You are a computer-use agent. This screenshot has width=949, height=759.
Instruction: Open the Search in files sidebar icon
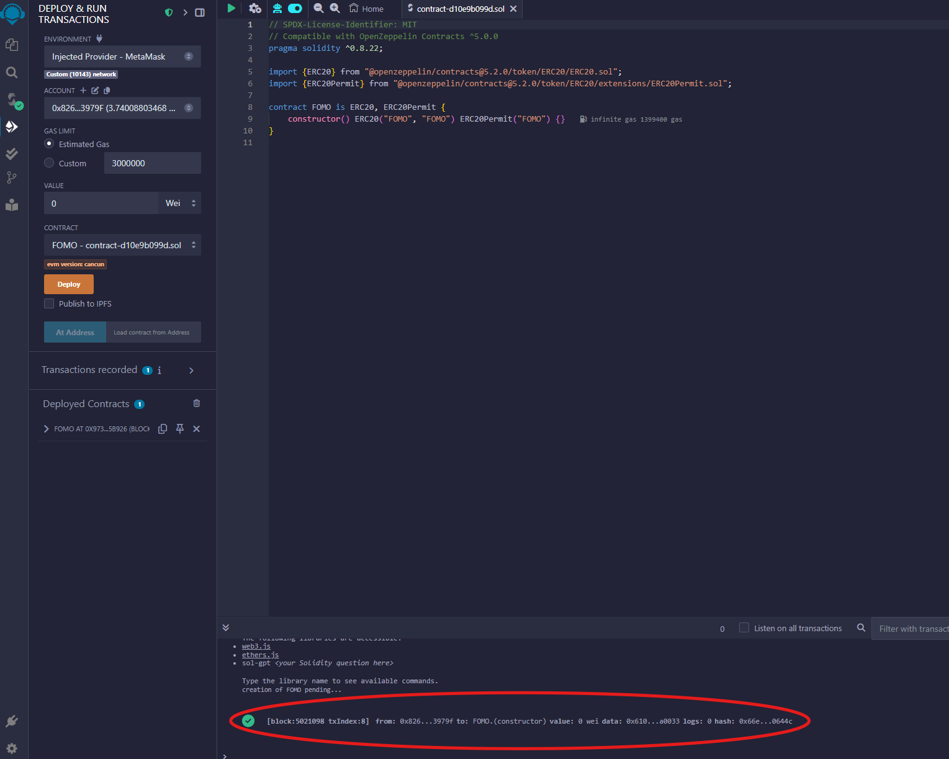pos(12,73)
